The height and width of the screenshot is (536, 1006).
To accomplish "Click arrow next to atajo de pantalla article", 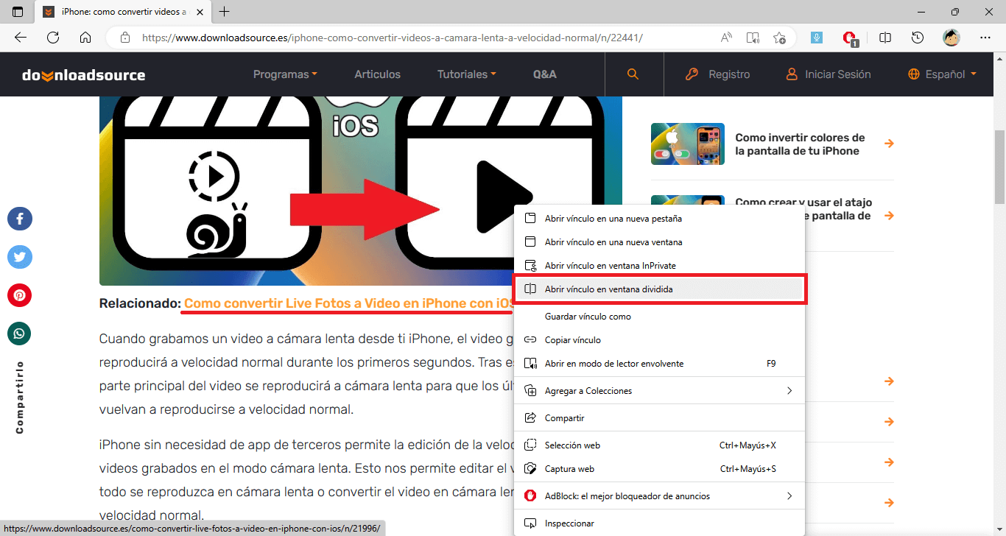I will (889, 216).
